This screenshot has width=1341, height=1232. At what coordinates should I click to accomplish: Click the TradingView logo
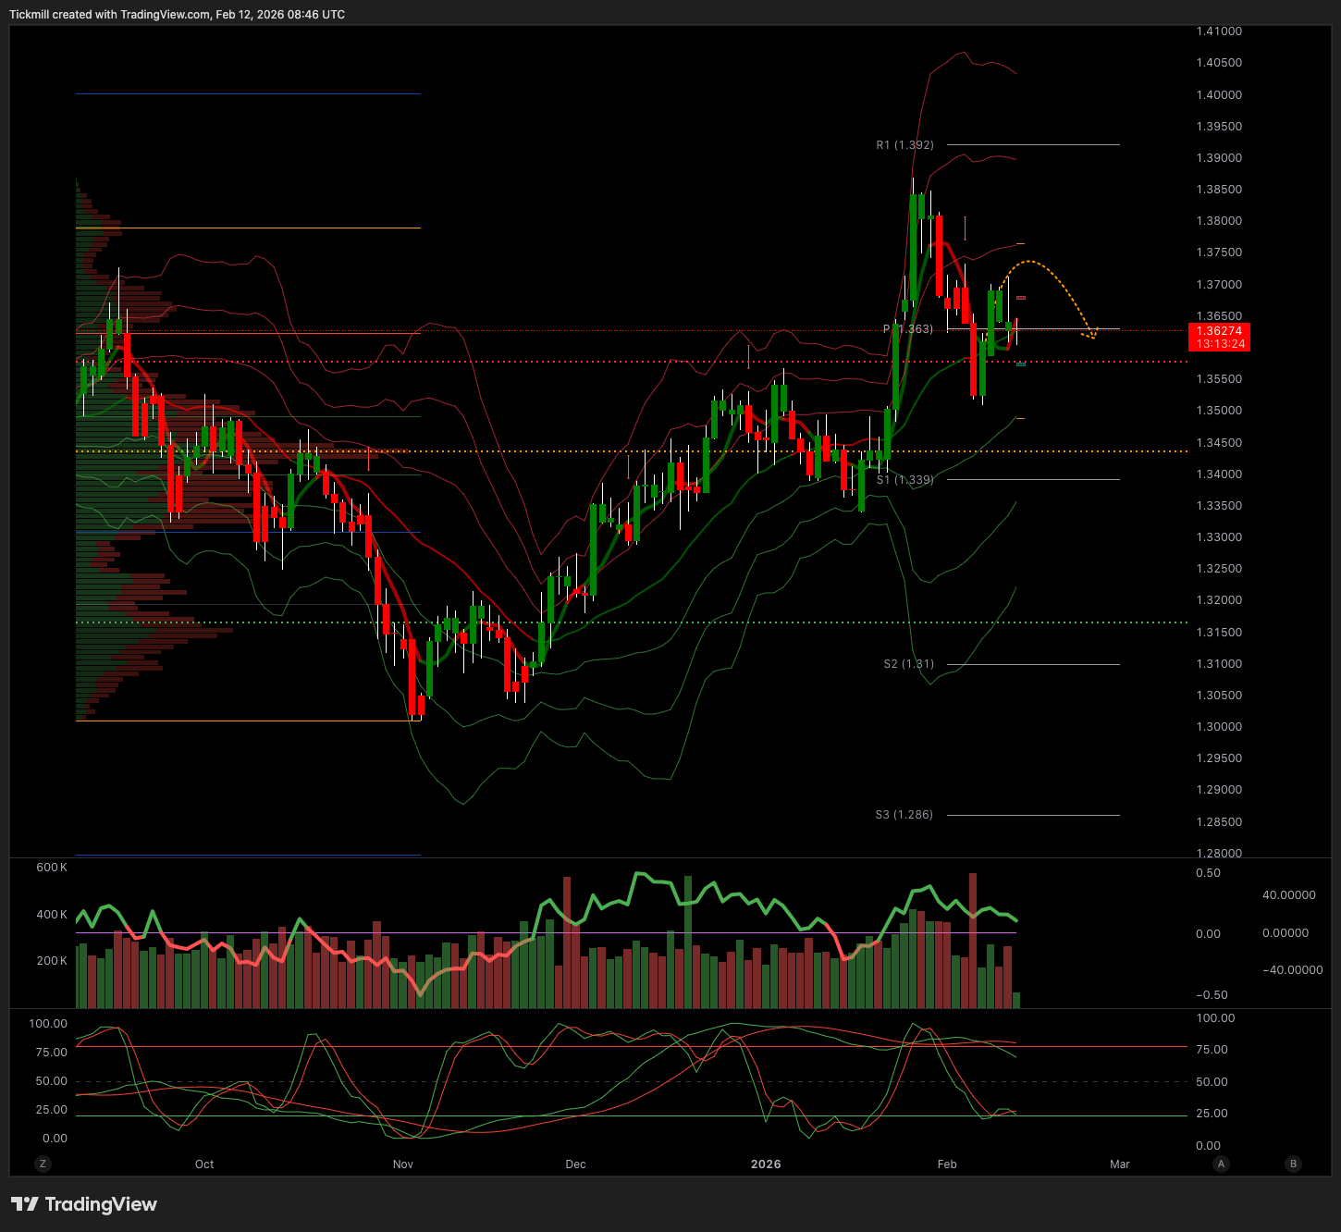(84, 1204)
